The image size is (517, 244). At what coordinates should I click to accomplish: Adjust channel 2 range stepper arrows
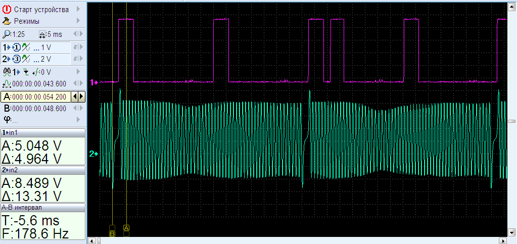coord(78,59)
